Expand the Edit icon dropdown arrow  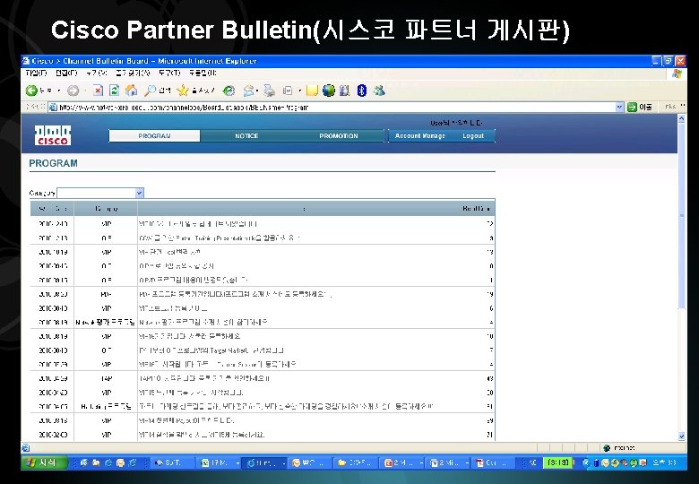tap(299, 91)
